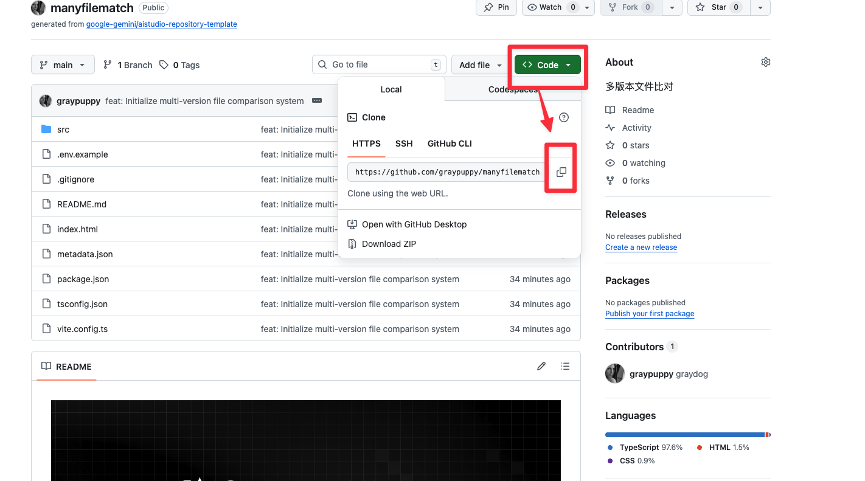Toggle Watch on the repository

pos(544,7)
